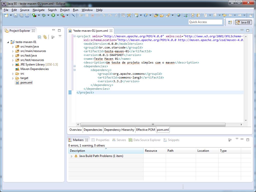Expand the target folder node
Viewport: 256px width, 192px height.
pyautogui.click(x=13, y=78)
